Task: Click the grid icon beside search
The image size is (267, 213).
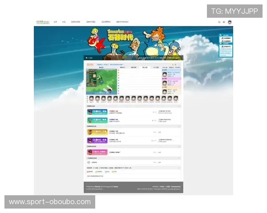Action: pos(224,22)
